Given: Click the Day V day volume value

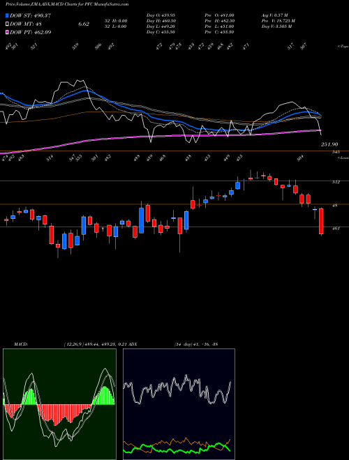Looking at the screenshot, I should [276, 26].
